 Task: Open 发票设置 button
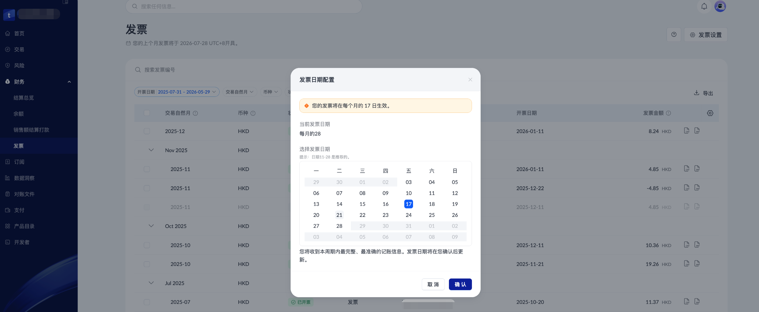tap(705, 35)
